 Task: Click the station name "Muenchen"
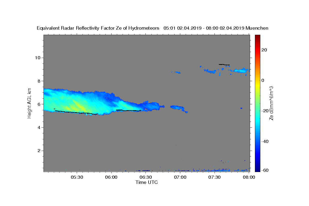pyautogui.click(x=257, y=28)
